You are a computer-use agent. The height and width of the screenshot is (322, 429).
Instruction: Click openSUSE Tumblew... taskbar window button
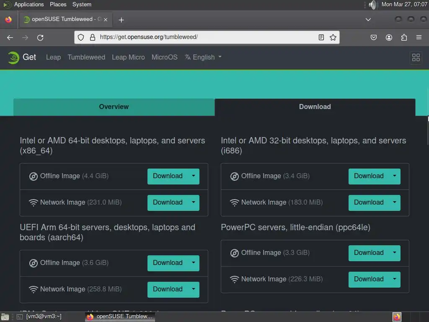pos(120,317)
